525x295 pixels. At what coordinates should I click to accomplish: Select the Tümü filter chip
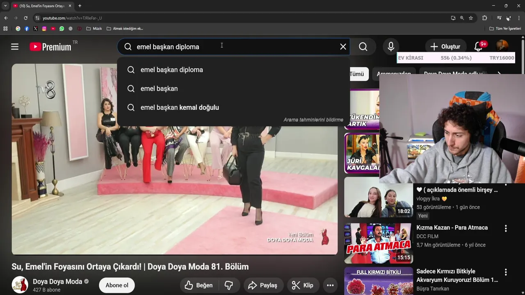click(357, 74)
